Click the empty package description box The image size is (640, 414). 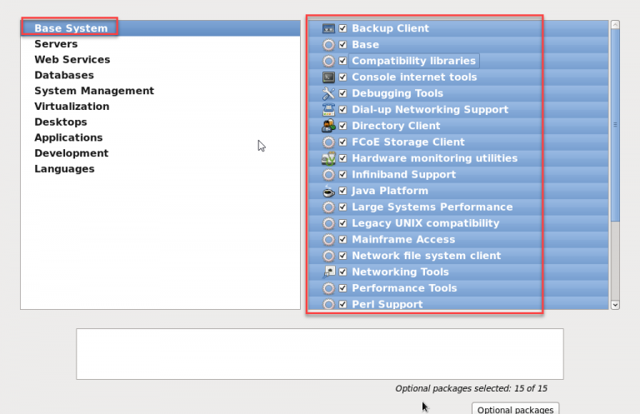click(320, 354)
